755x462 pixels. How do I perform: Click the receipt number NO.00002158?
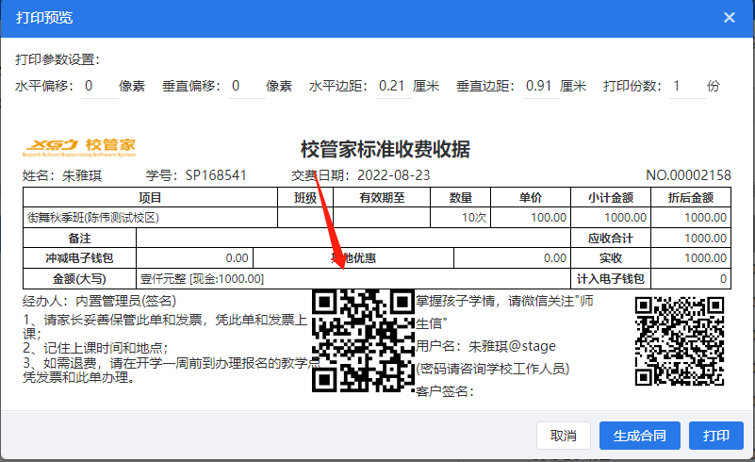click(x=688, y=175)
